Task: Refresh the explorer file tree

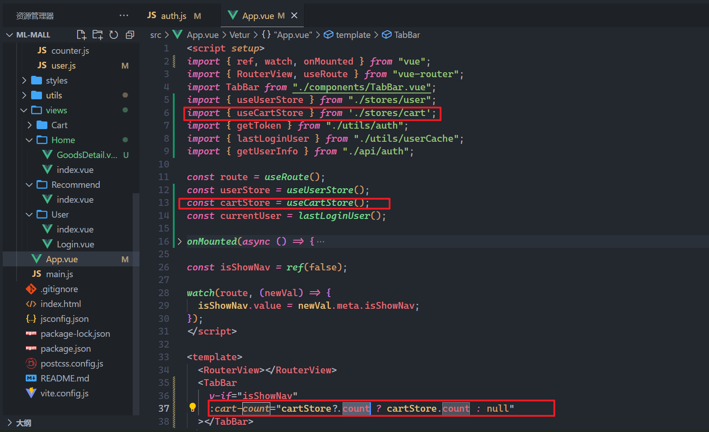Action: pos(114,35)
